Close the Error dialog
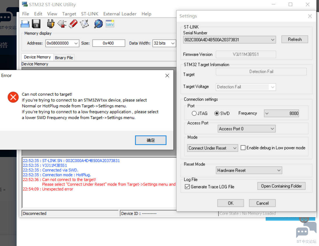 coord(167,76)
